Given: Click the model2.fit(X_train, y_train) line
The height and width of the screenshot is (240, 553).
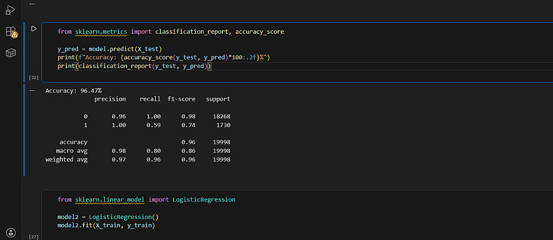Looking at the screenshot, I should pos(106,226).
